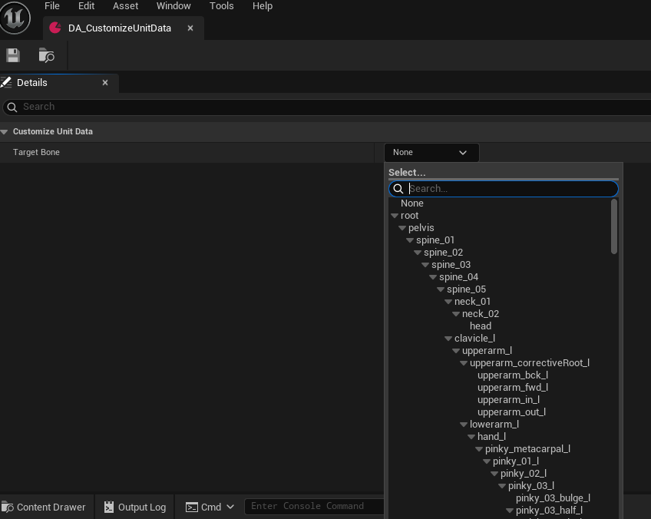Select the upperarm_out_l bone

(x=511, y=412)
